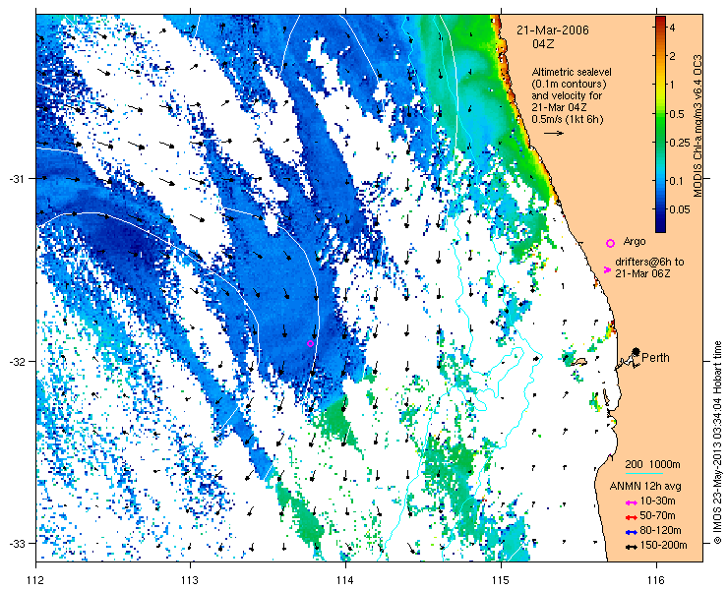Click the color bar value 0.05 label

(680, 209)
